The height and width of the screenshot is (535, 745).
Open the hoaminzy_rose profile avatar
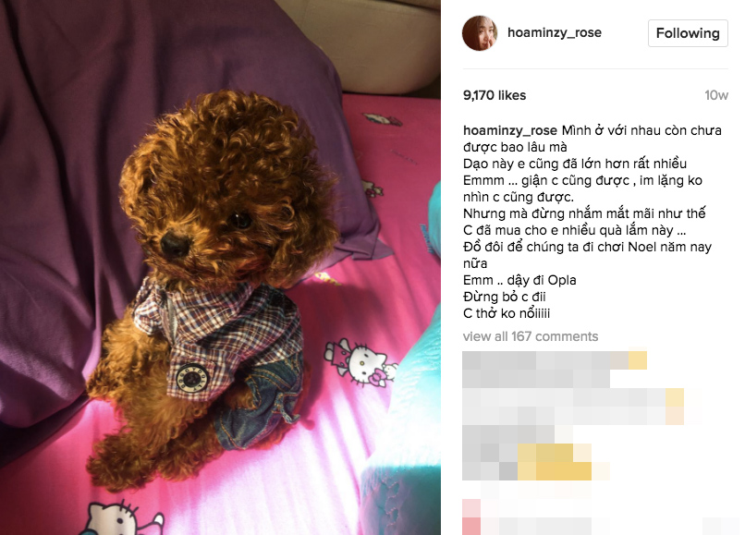pyautogui.click(x=480, y=32)
